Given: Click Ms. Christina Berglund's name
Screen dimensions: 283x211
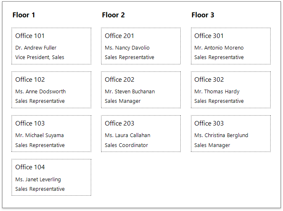Looking at the screenshot, I should coord(221,135).
